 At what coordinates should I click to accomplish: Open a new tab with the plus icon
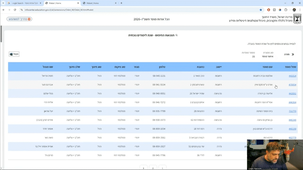point(121,3)
